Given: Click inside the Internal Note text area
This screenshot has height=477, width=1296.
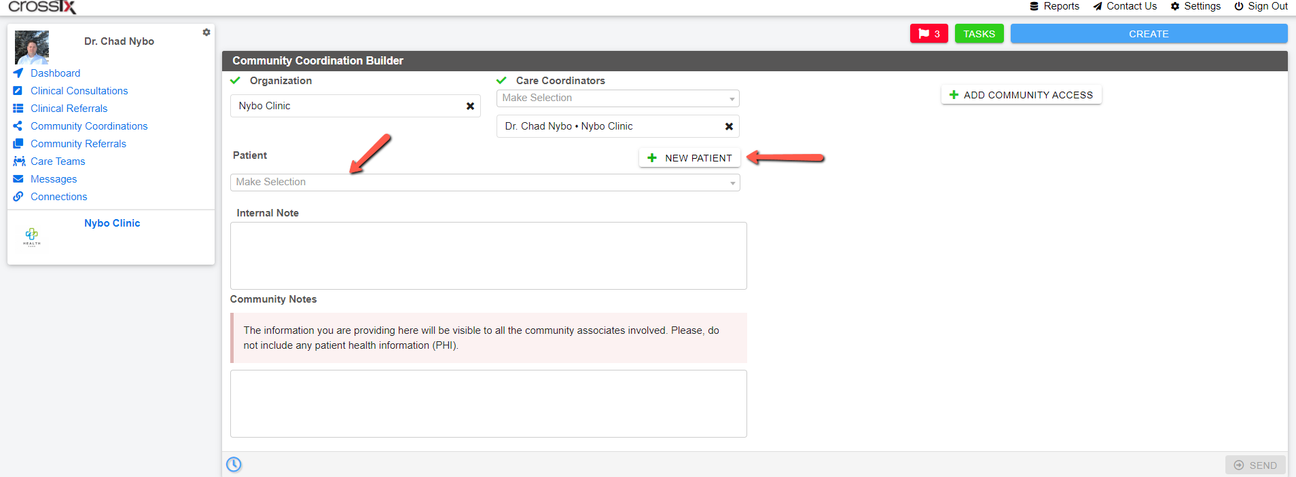Looking at the screenshot, I should [488, 256].
